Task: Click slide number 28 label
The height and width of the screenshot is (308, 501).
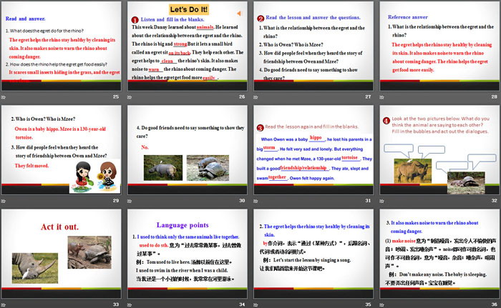Action: coord(494,96)
